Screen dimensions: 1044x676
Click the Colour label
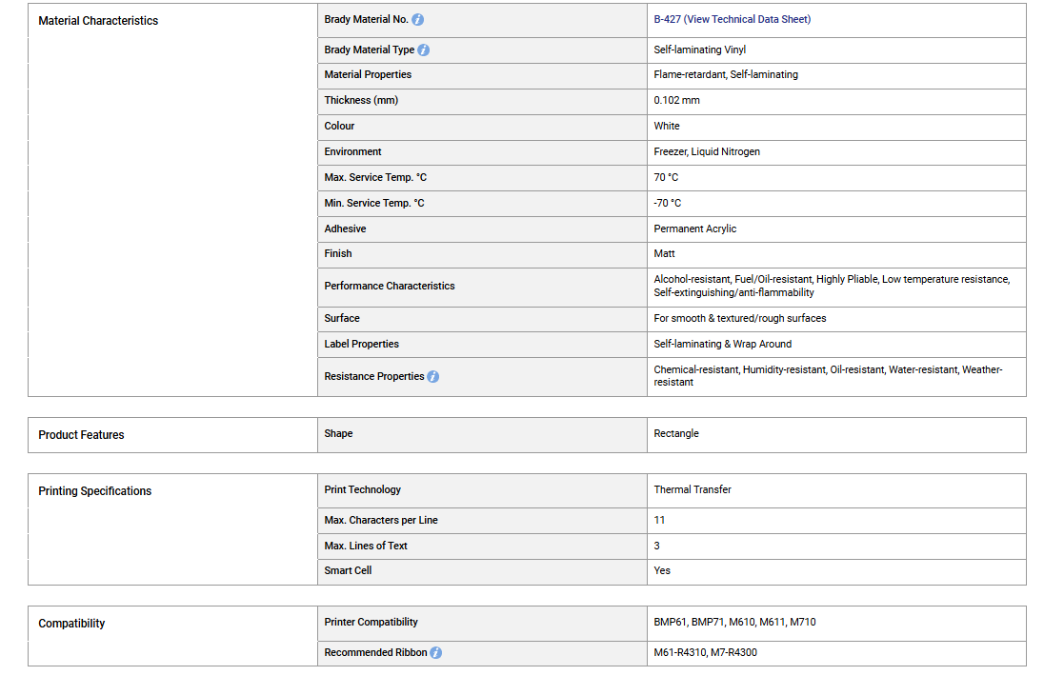pos(339,126)
